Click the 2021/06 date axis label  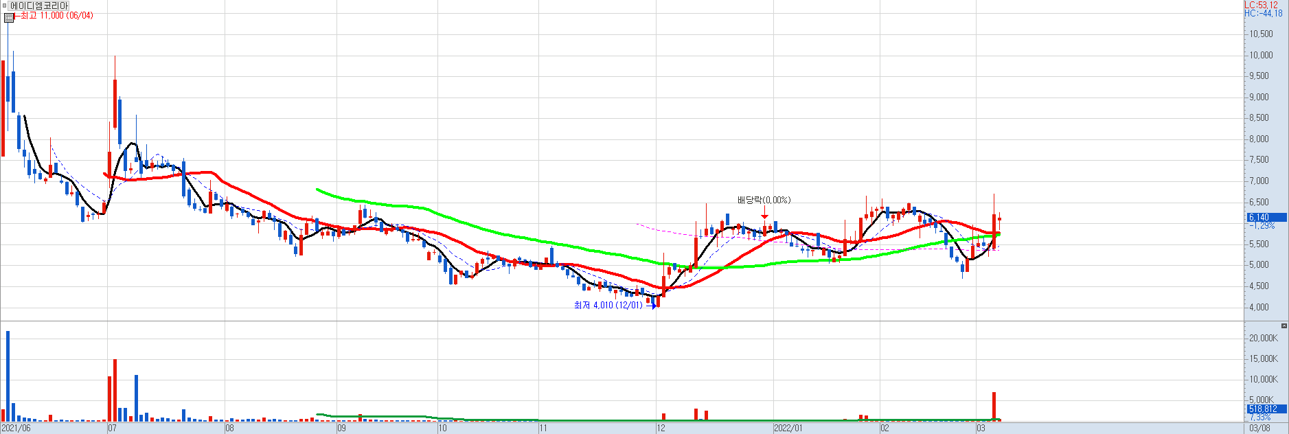[16, 429]
